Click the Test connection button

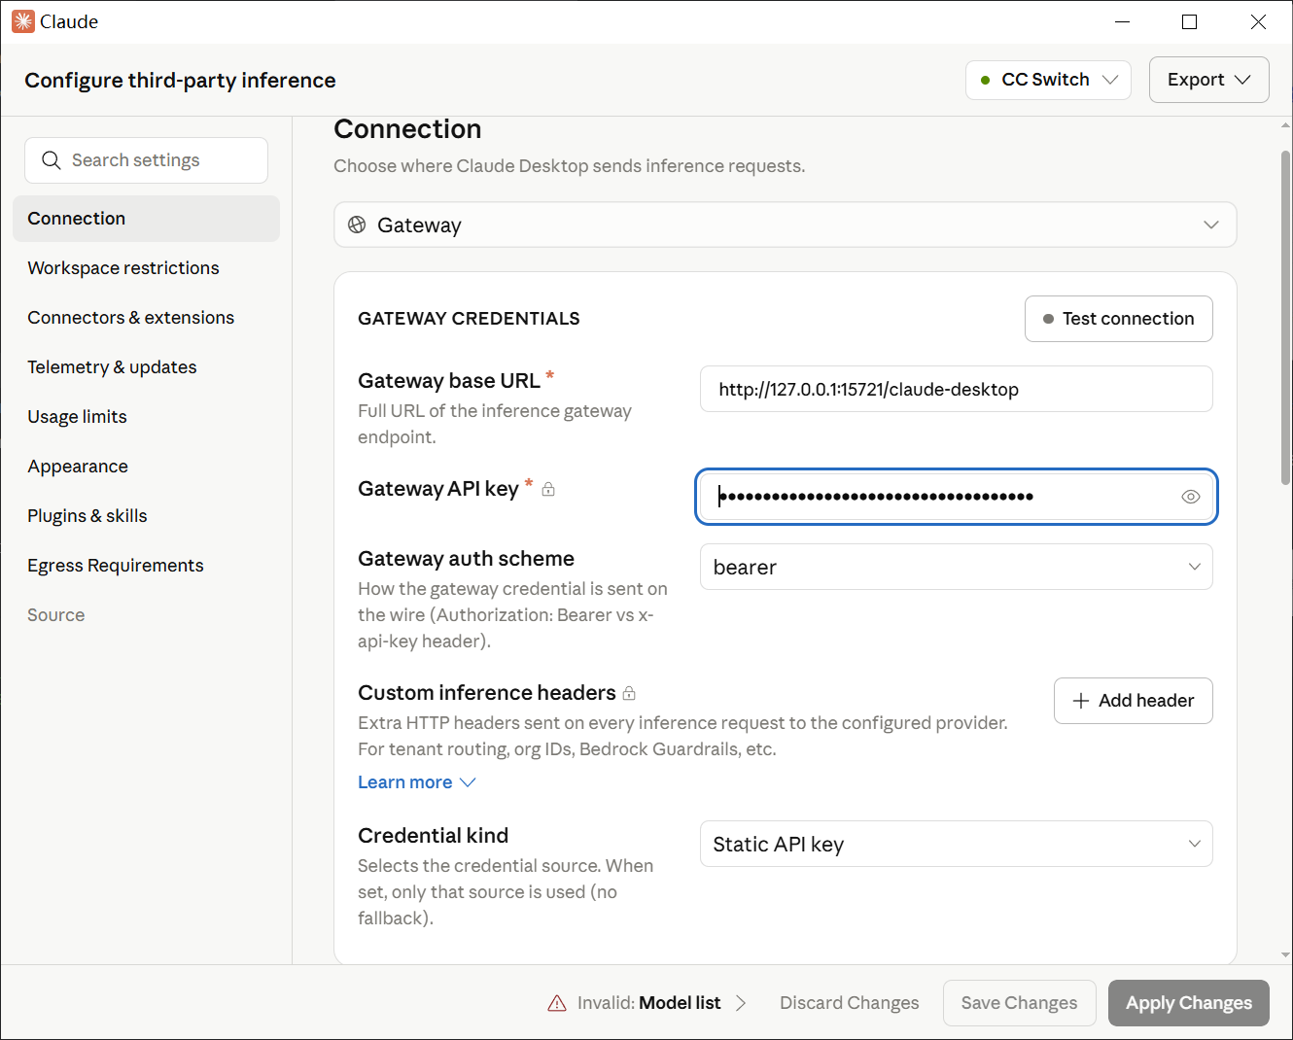[x=1118, y=319]
